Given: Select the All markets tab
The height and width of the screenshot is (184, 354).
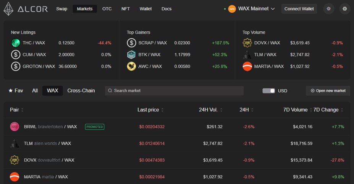Looking at the screenshot, I should point(35,90).
